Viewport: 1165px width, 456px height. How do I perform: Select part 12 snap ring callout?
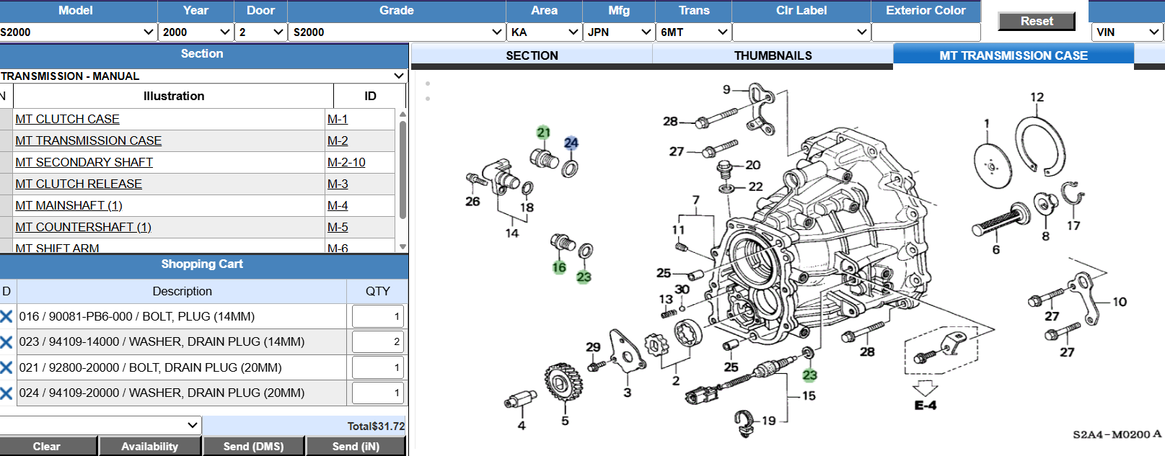click(x=1037, y=97)
